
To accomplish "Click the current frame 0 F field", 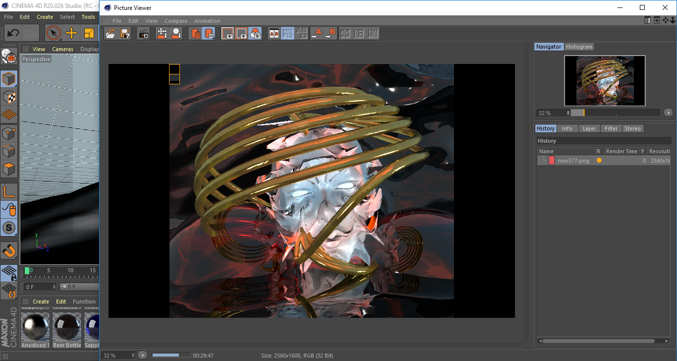I will click(x=40, y=287).
